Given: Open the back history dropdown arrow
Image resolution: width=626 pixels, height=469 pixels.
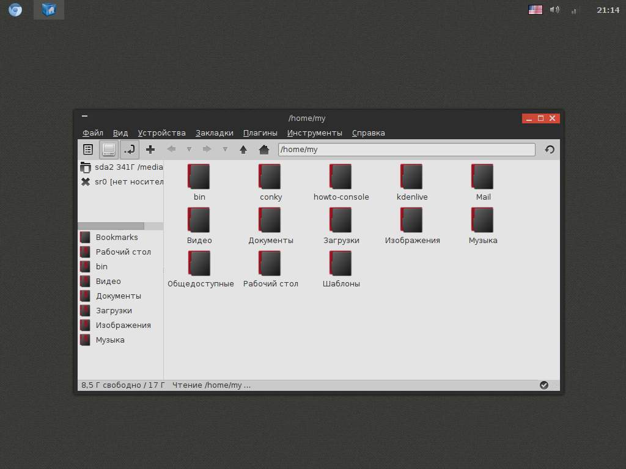Looking at the screenshot, I should [x=190, y=150].
